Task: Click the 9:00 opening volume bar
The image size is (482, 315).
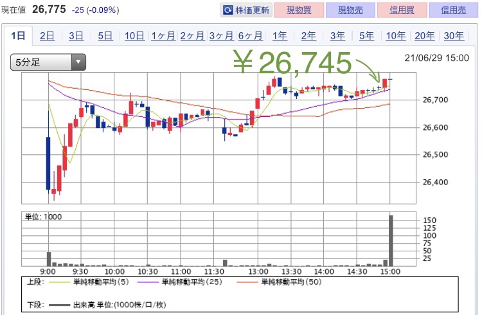Action: click(49, 259)
